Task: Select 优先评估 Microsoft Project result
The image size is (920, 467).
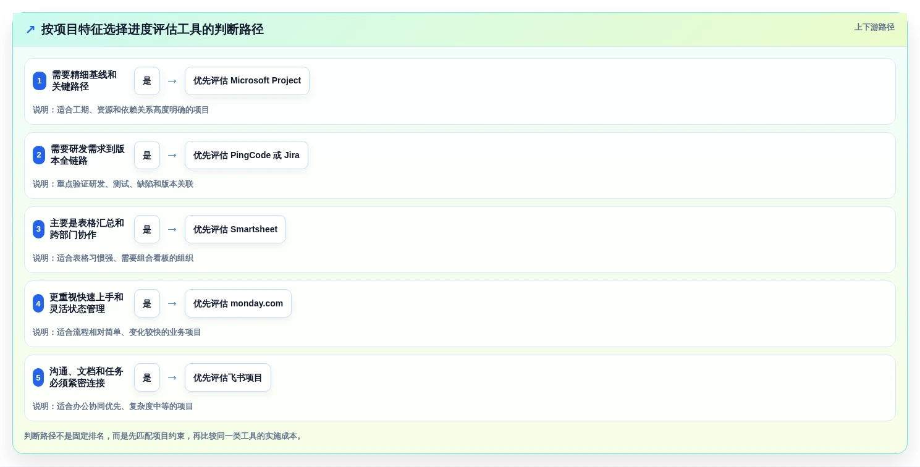Action: coord(247,81)
